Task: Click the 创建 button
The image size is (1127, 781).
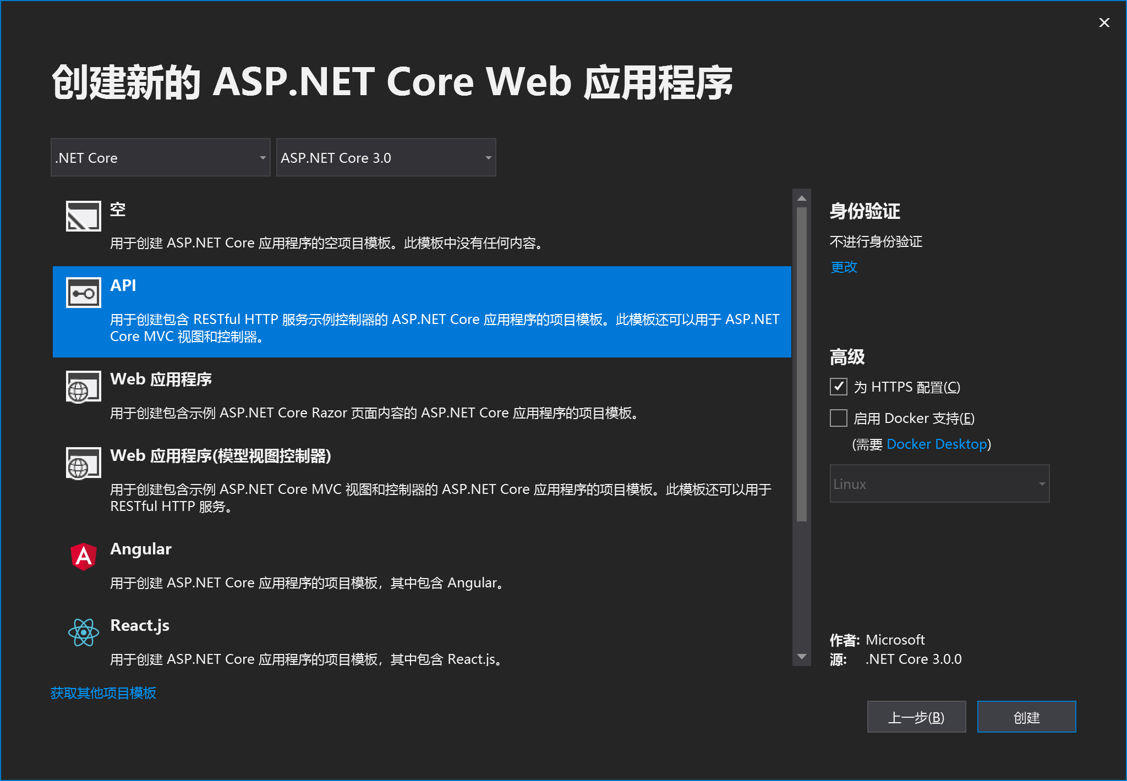Action: pos(1026,717)
